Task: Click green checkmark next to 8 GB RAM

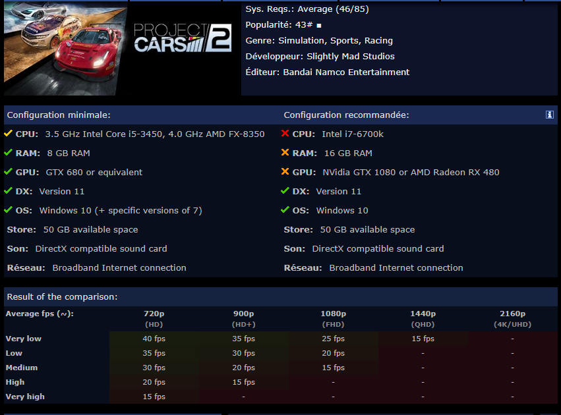Action: (8, 153)
